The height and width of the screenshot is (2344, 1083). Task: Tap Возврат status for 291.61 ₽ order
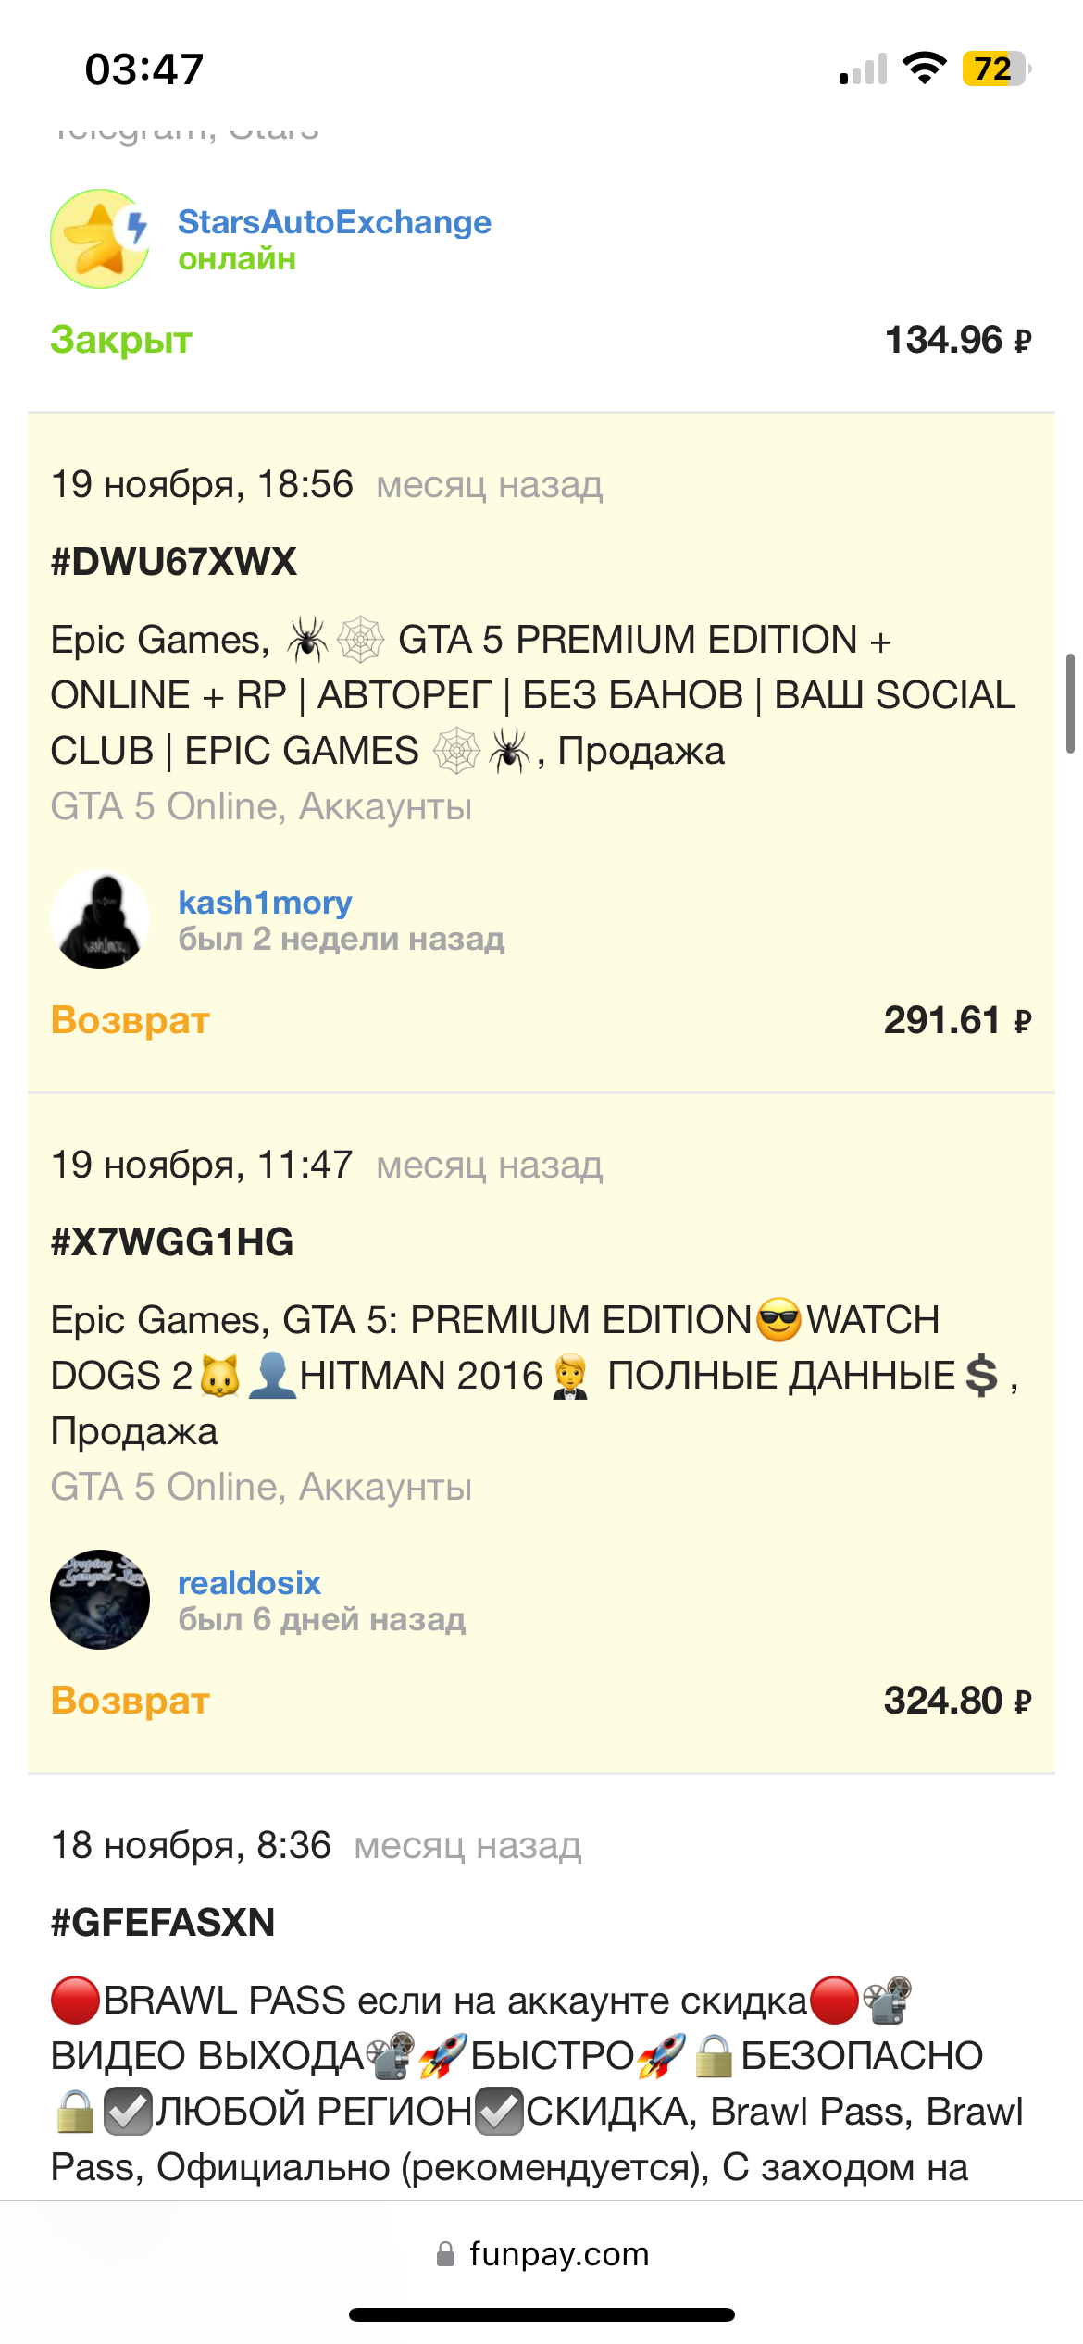[x=131, y=1020]
